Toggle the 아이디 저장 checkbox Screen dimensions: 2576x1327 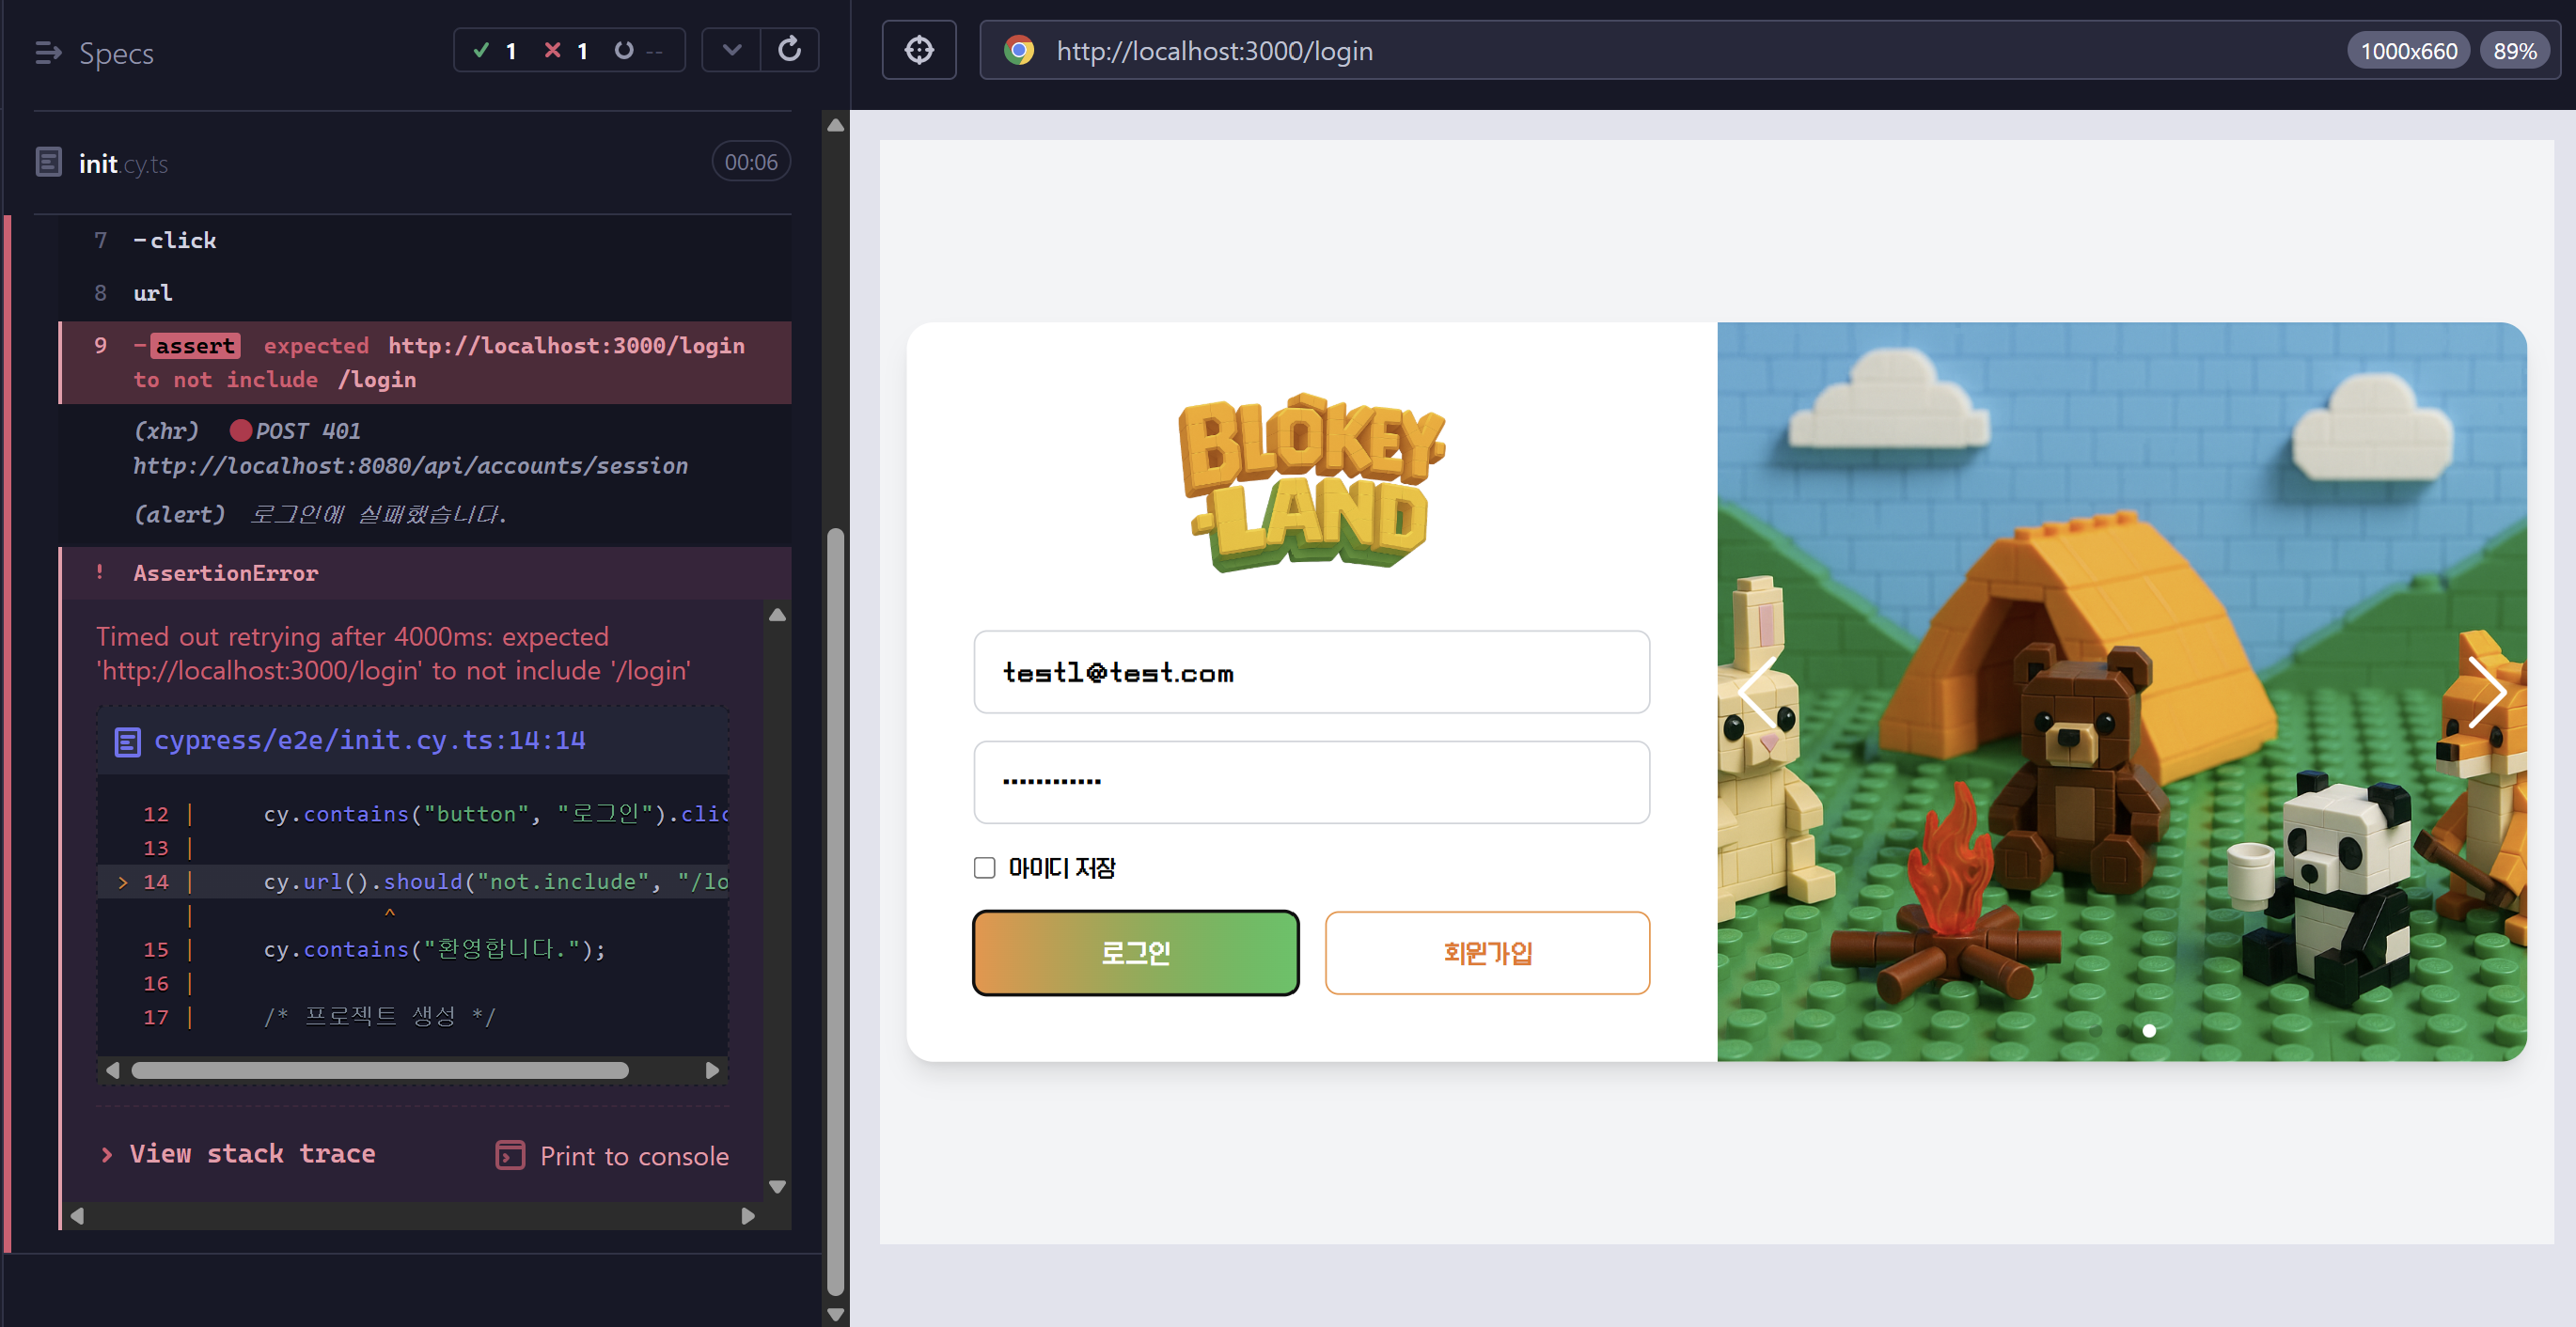[x=985, y=867]
